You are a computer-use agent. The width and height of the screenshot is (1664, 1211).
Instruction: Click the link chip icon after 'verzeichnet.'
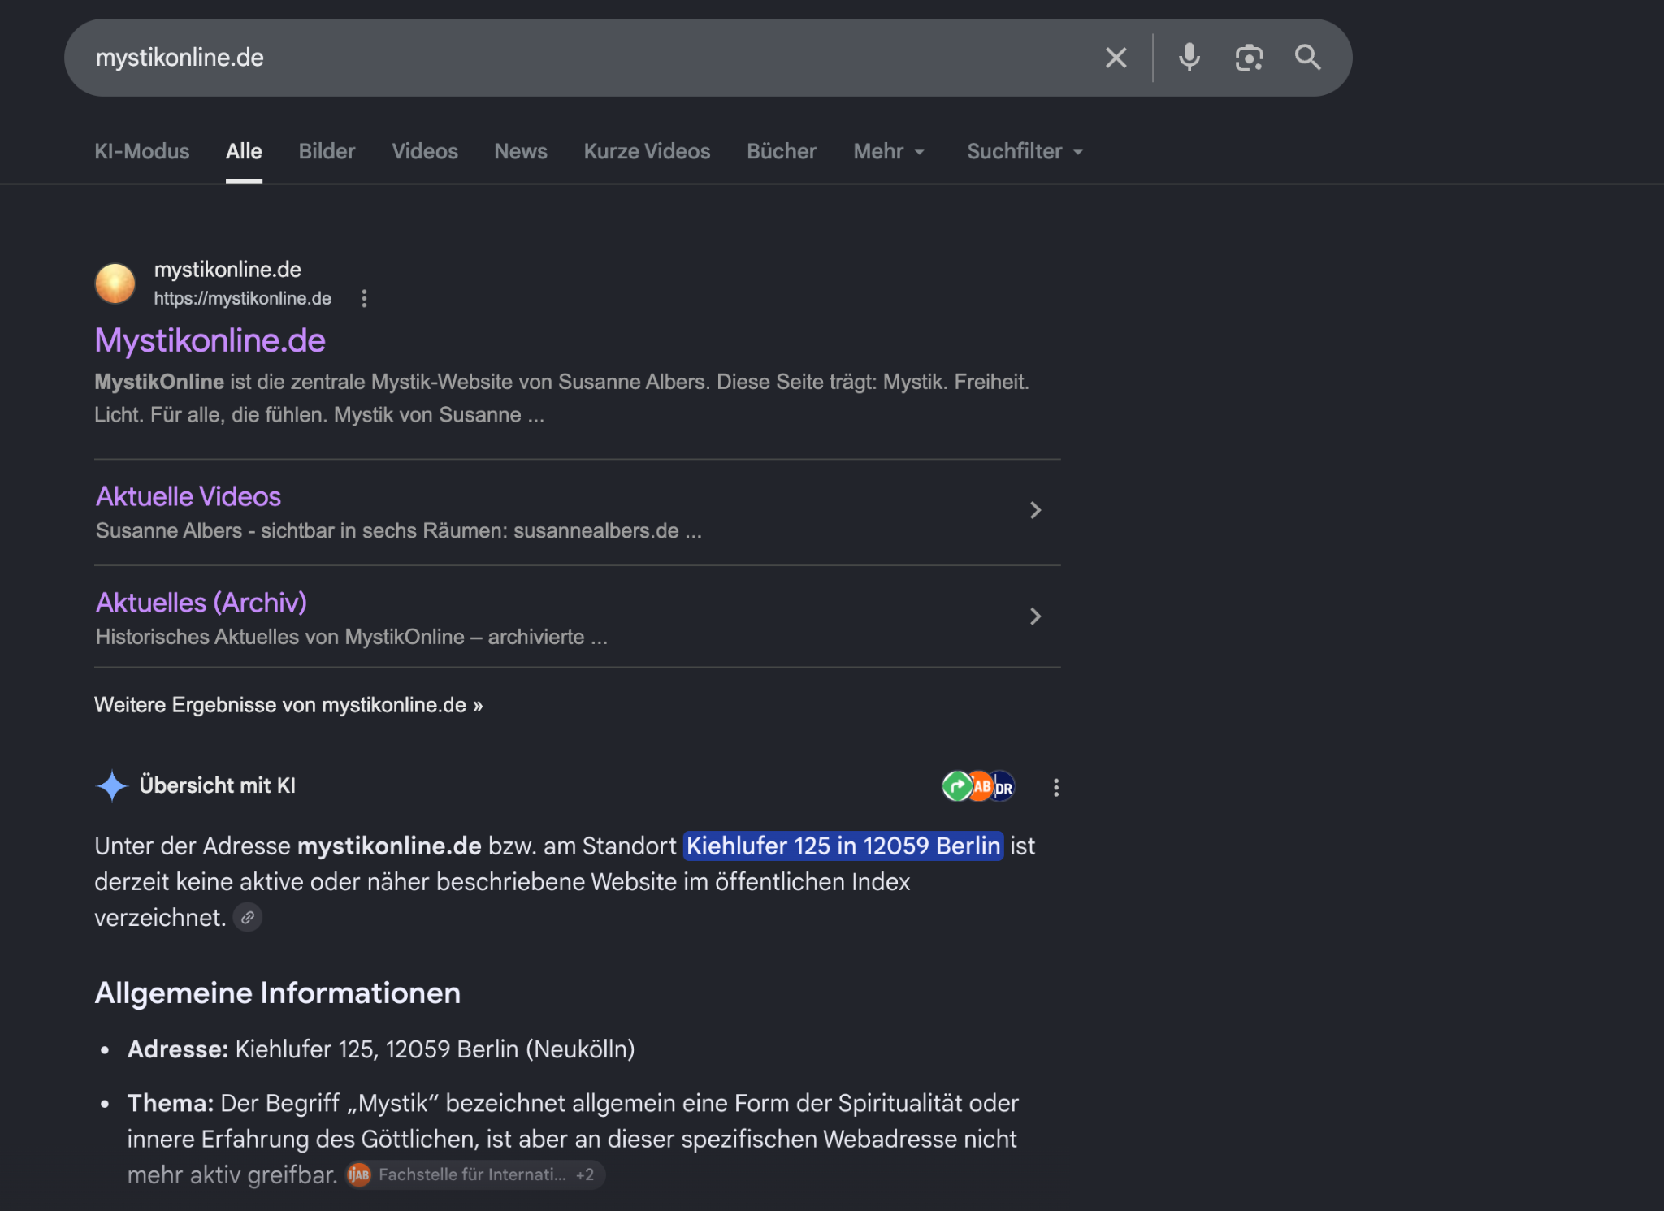point(248,918)
